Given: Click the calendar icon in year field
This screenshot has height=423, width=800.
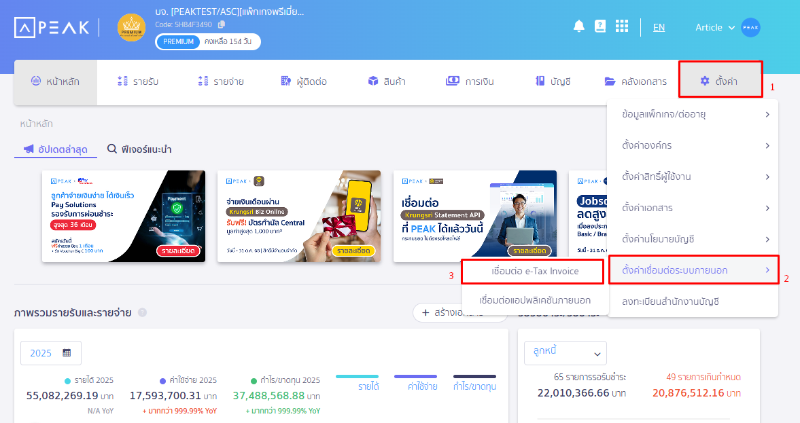Looking at the screenshot, I should (67, 353).
